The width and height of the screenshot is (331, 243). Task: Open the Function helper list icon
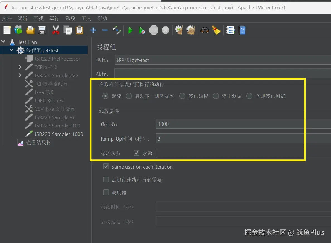230,30
